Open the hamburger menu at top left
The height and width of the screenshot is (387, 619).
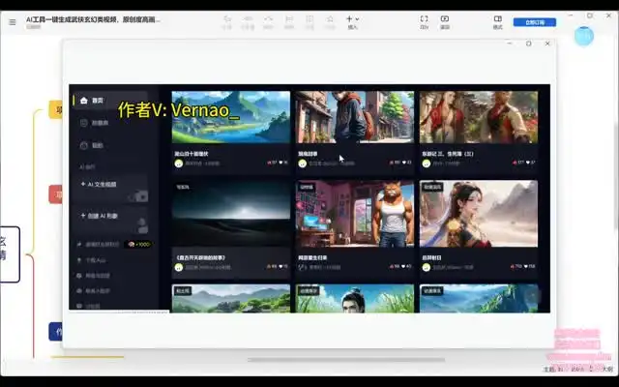click(x=12, y=20)
